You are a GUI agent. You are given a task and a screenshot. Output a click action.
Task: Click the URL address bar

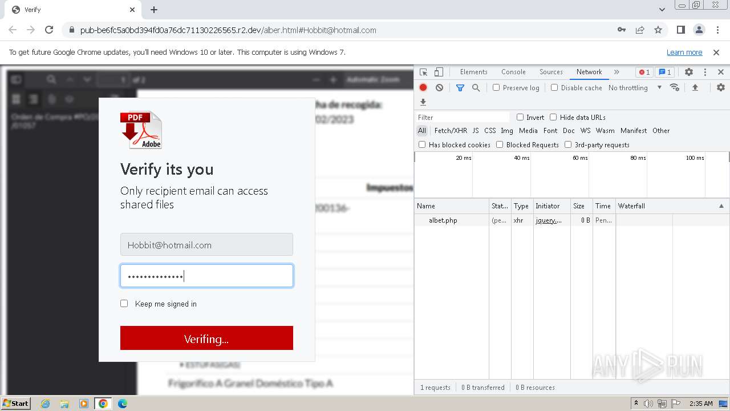coord(342,30)
